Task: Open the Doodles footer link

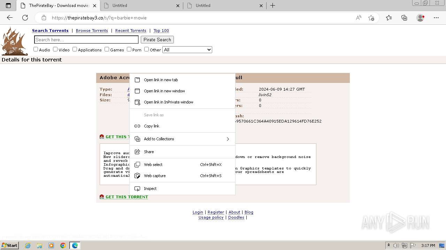Action: click(x=236, y=217)
